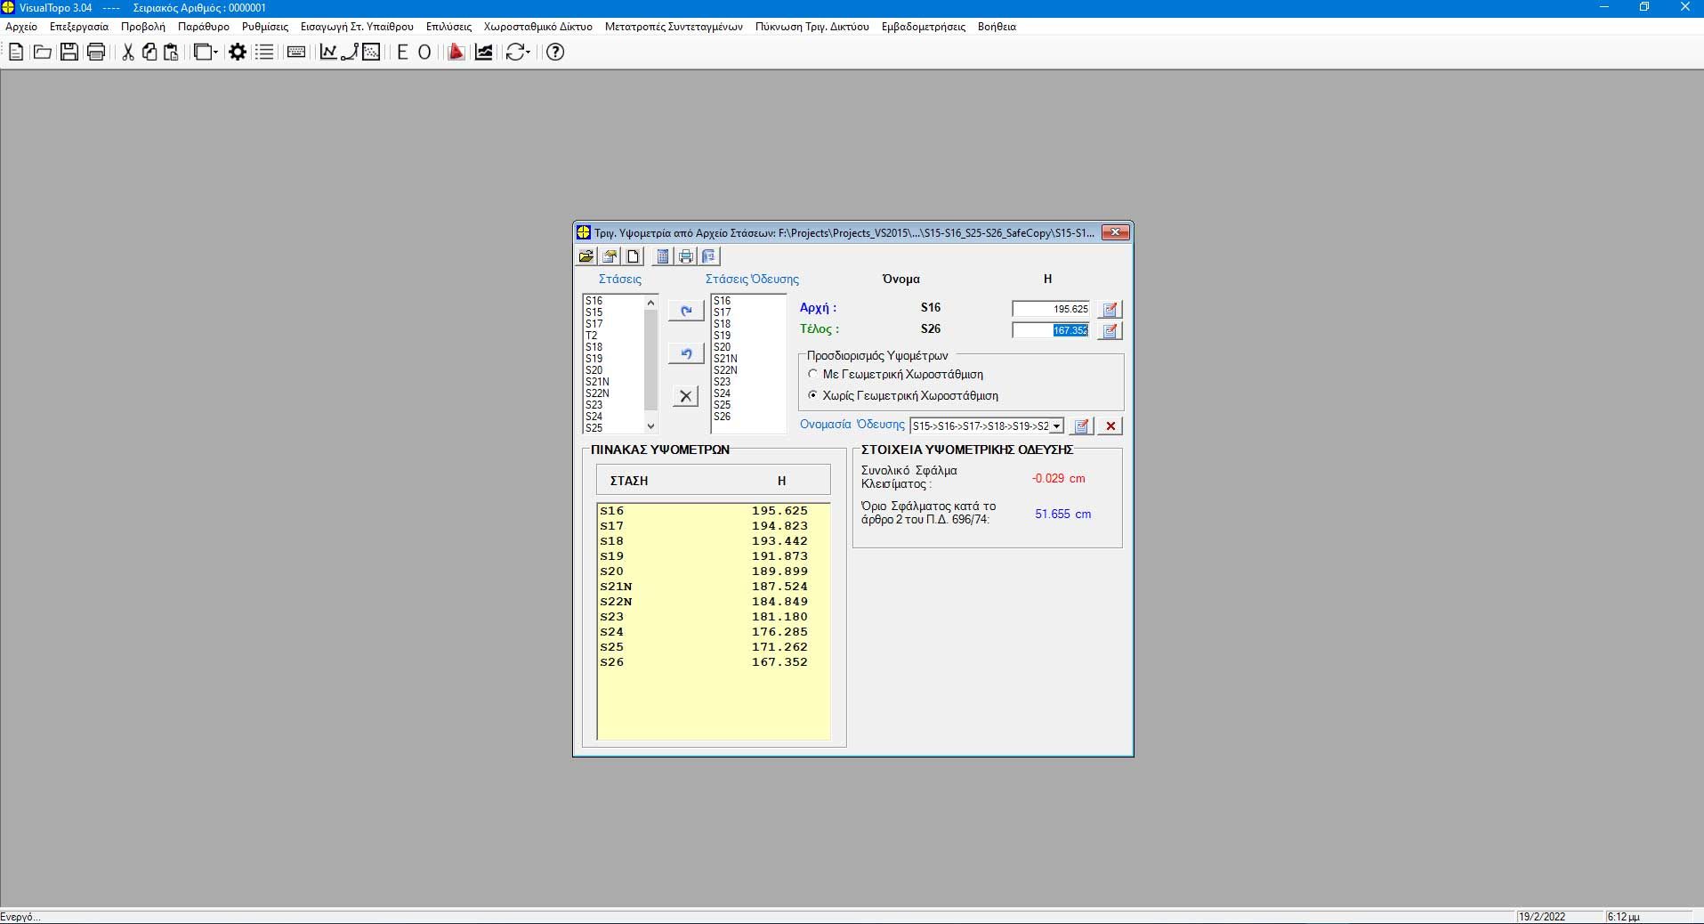
Task: Open the help question mark icon
Action: (555, 53)
